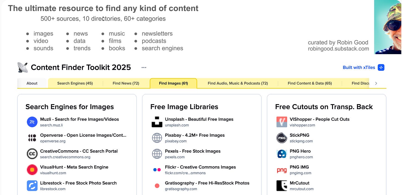
Task: Click the Free Cutouts on Transp. Back heading
Action: [x=324, y=107]
